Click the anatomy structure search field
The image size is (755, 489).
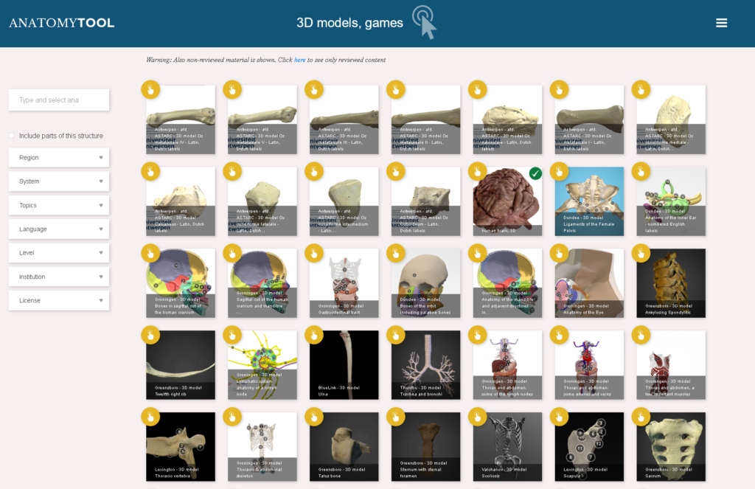tap(58, 100)
